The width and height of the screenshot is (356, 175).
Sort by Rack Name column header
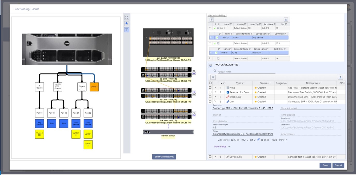269,24
